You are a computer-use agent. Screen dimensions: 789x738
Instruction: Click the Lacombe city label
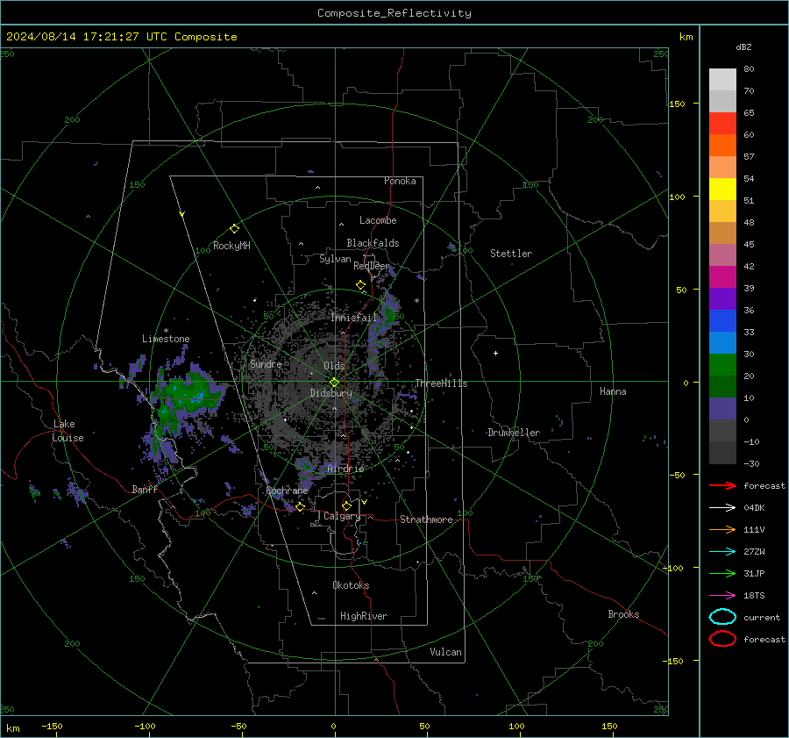coord(378,220)
